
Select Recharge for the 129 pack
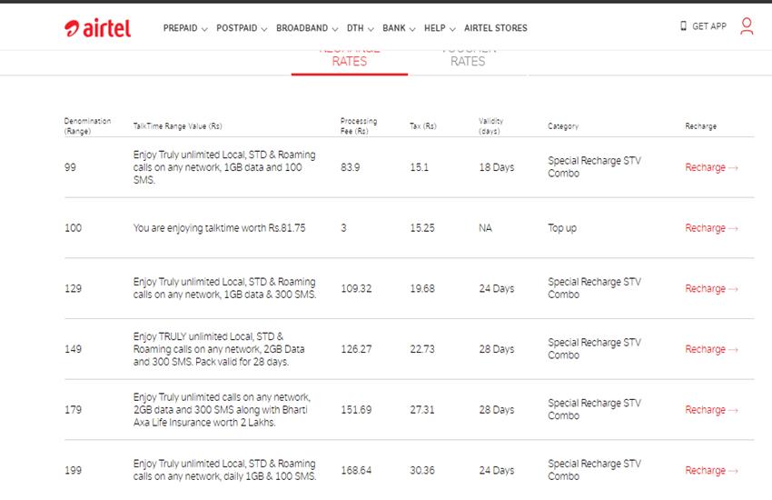coord(711,289)
